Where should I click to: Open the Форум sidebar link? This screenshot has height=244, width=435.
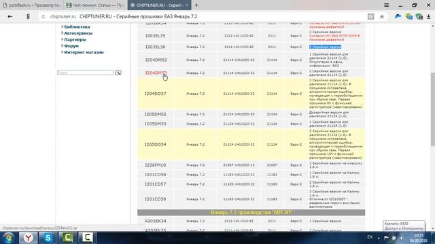click(71, 46)
